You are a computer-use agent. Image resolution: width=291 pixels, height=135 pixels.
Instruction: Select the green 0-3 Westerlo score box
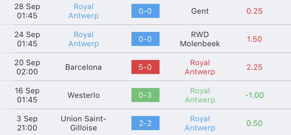(x=145, y=95)
